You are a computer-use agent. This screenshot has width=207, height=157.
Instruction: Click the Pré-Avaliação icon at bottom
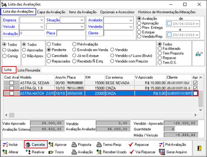[x=162, y=144]
